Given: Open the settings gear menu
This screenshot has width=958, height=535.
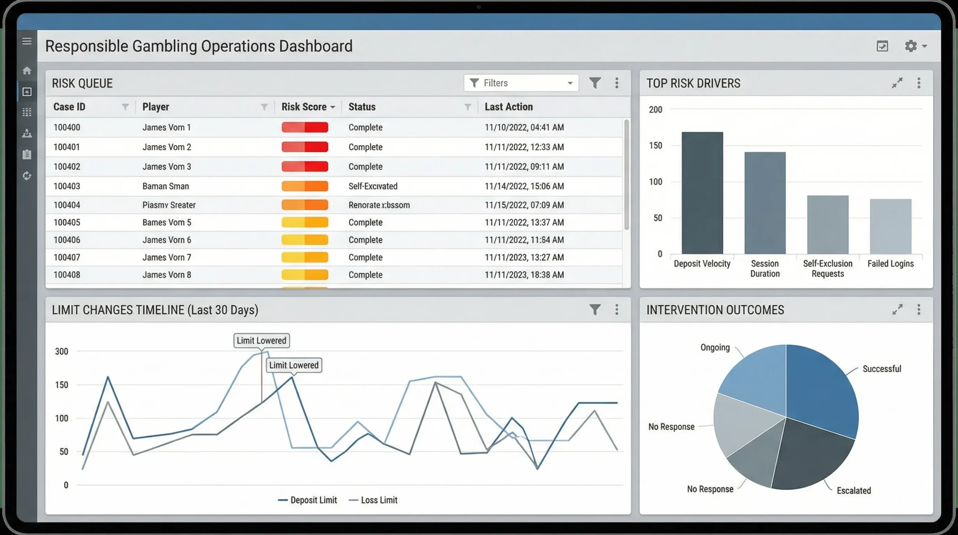Looking at the screenshot, I should pos(915,46).
